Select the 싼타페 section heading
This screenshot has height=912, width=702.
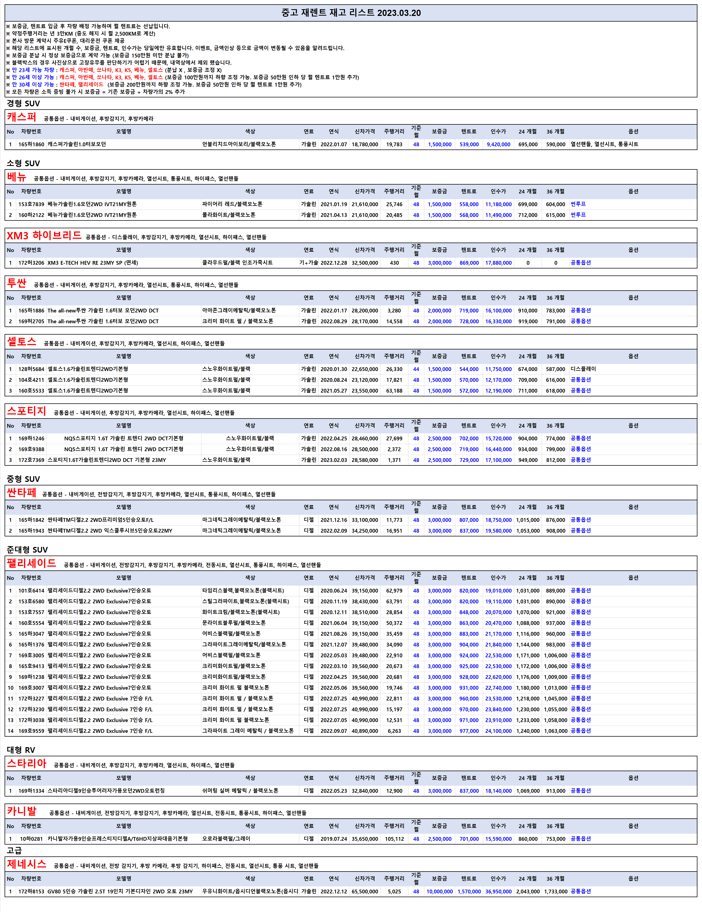pos(22,493)
